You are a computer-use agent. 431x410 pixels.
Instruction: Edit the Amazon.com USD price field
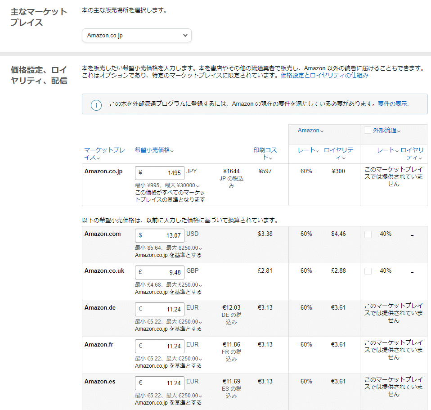click(159, 235)
